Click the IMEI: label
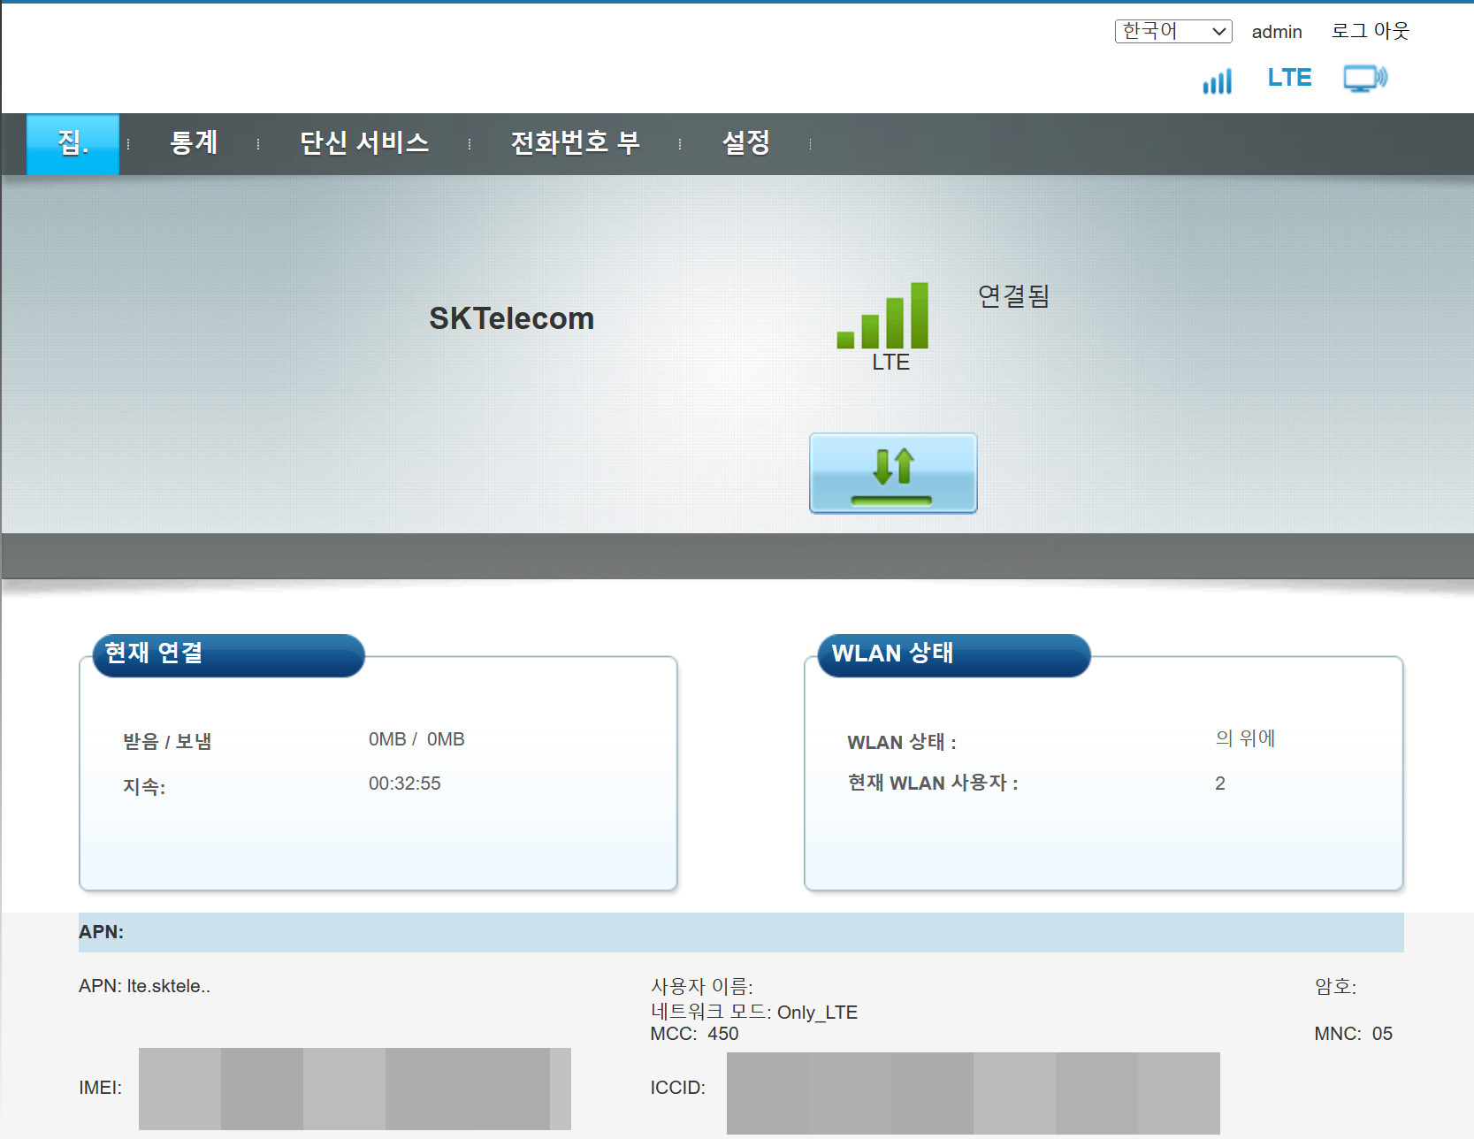Viewport: 1474px width, 1139px height. click(x=100, y=1088)
